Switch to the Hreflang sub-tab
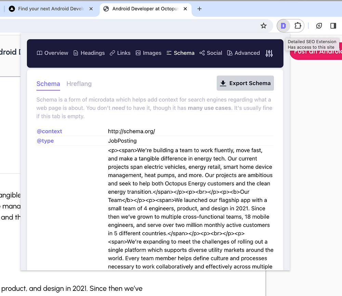Screen dimensions: 342x296 click(x=79, y=84)
